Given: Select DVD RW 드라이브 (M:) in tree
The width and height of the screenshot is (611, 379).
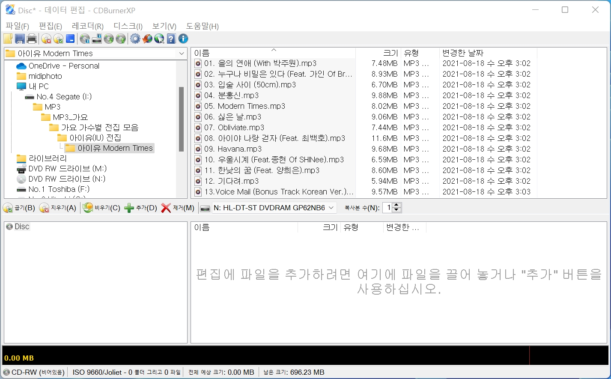Looking at the screenshot, I should click(x=67, y=169).
